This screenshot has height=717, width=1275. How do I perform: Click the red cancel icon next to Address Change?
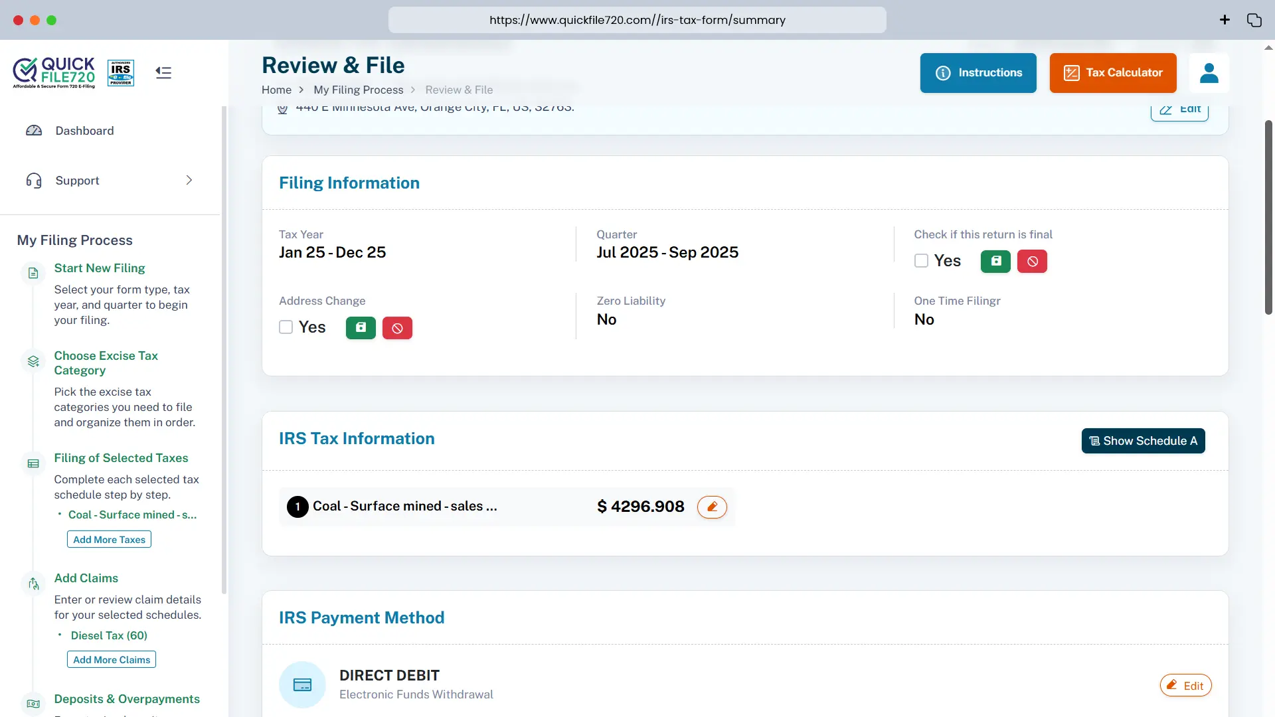click(x=397, y=327)
